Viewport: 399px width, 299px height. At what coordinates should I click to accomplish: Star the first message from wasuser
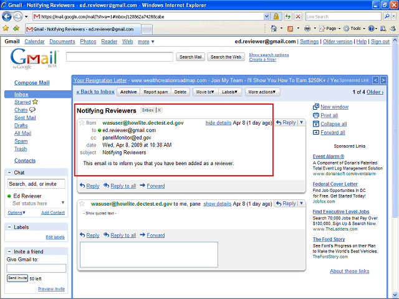click(82, 123)
